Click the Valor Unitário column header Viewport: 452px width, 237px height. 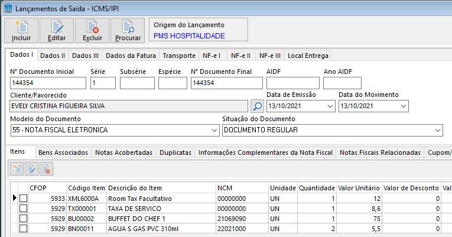[x=359, y=188]
